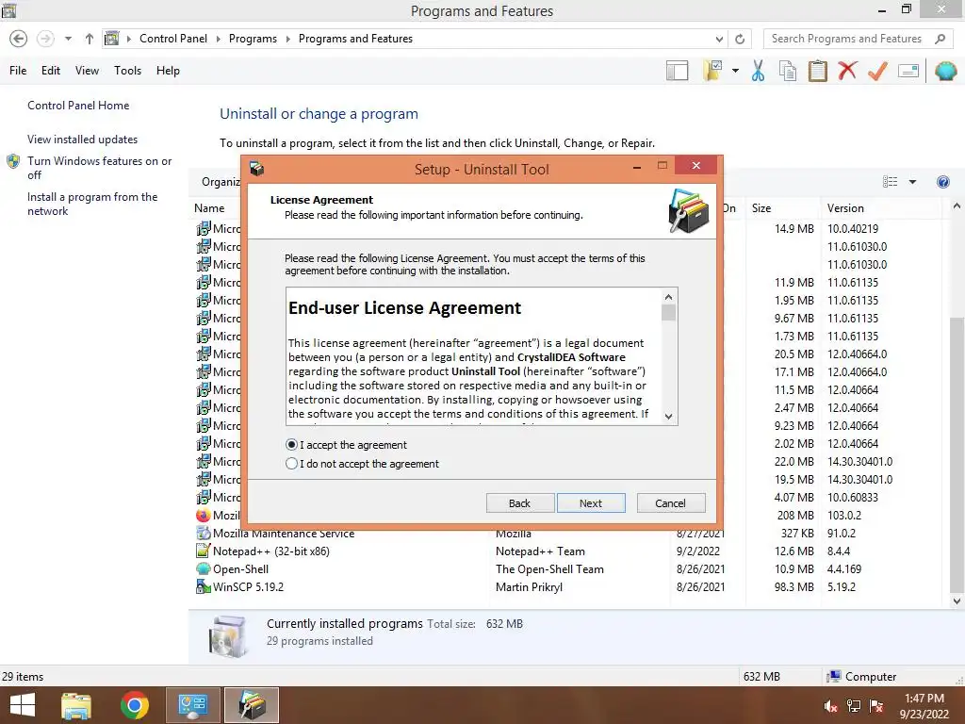
Task: Click the Paste clipboard toolbar icon
Action: point(817,71)
